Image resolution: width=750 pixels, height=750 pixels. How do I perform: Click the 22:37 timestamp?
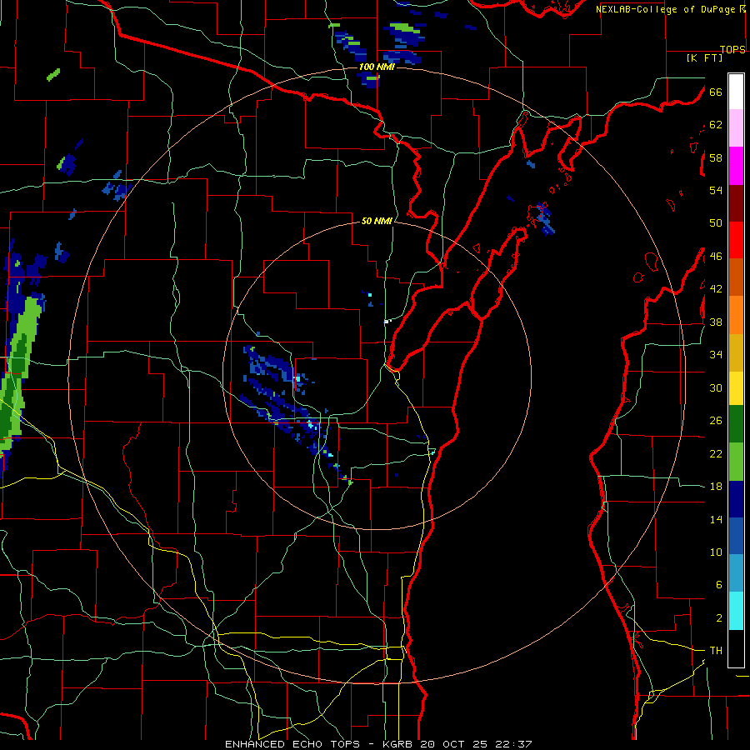(512, 744)
